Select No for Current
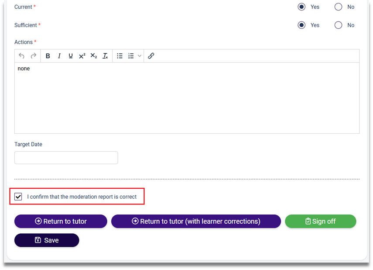The image size is (373, 270). tap(338, 7)
